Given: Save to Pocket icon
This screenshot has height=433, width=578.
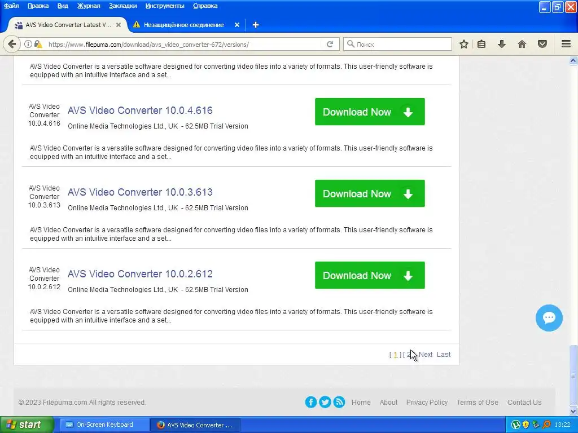Looking at the screenshot, I should coord(542,44).
